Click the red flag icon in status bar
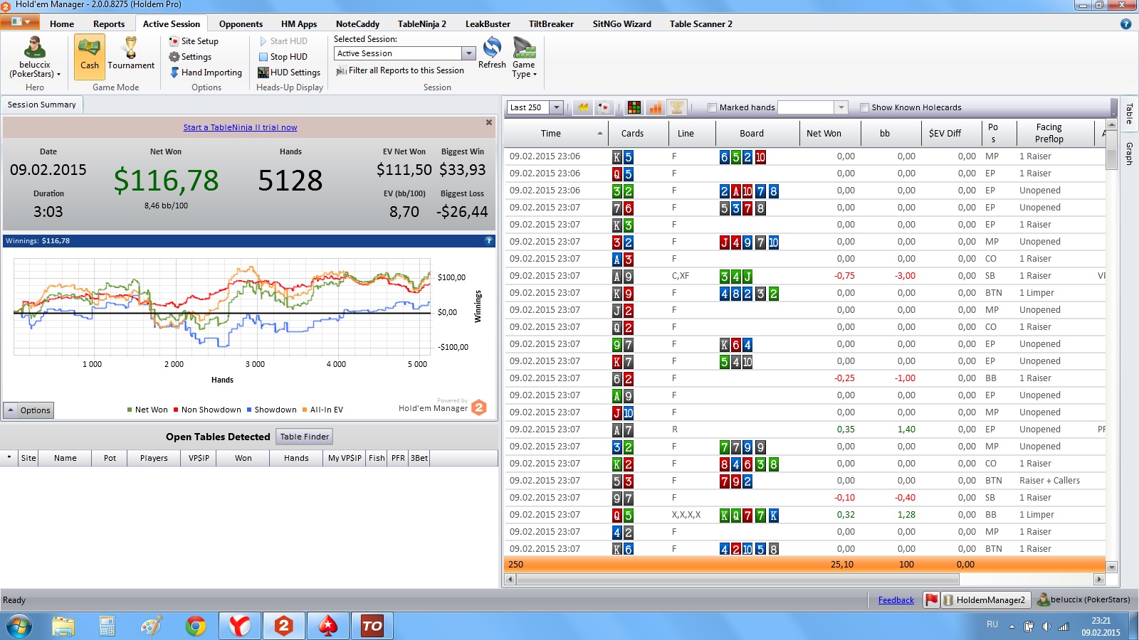Screen dimensions: 1139x640 [931, 599]
